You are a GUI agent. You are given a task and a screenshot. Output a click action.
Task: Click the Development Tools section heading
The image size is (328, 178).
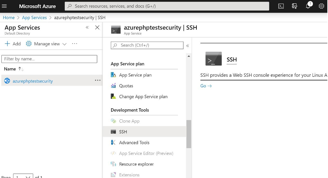pos(130,110)
